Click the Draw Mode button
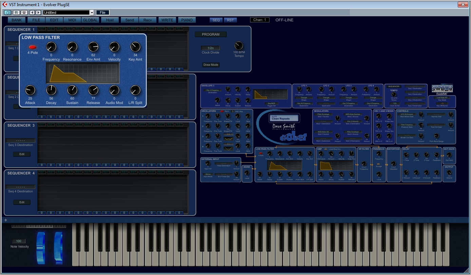Image resolution: width=471 pixels, height=275 pixels. tap(211, 65)
